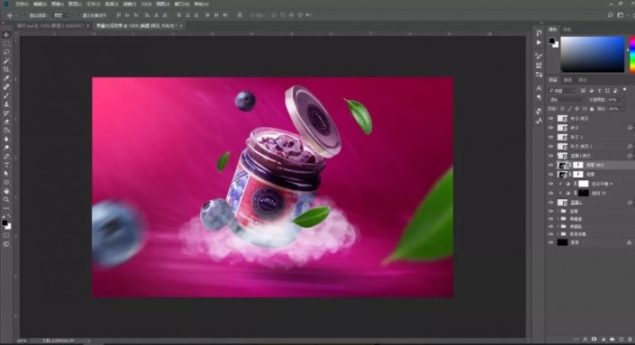
Task: Open the Character 'A' panel icon
Action: point(539,88)
